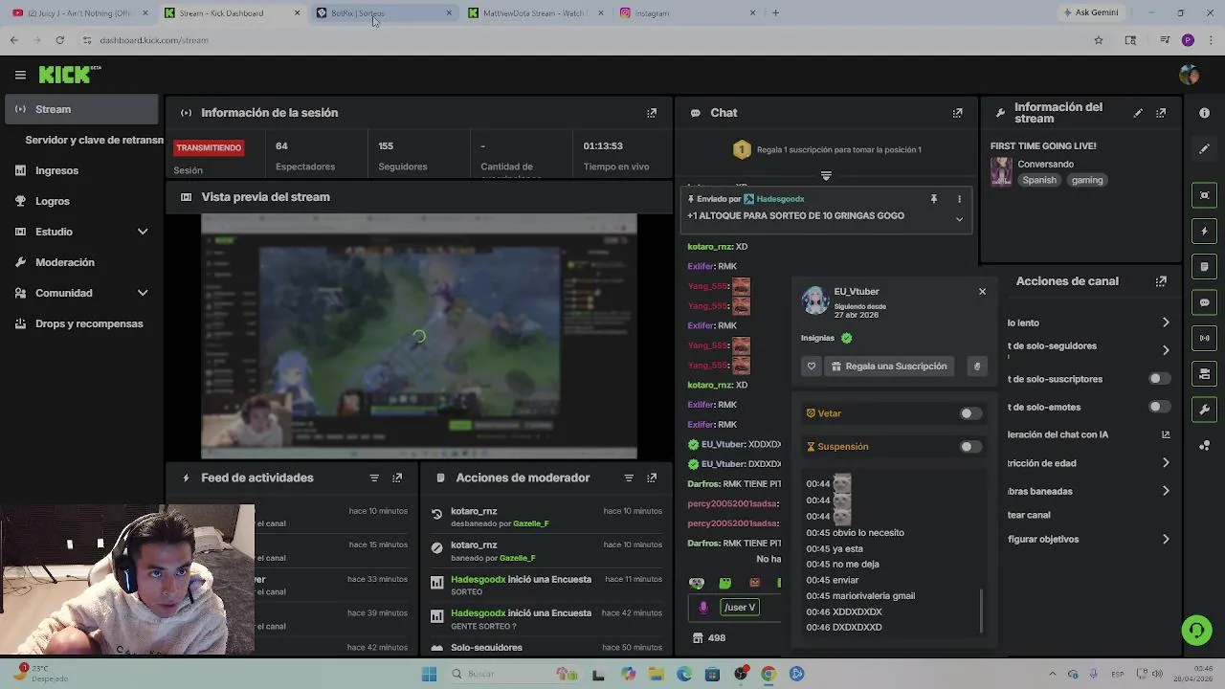Open the banned words (baneadas) chevron

(x=1166, y=491)
